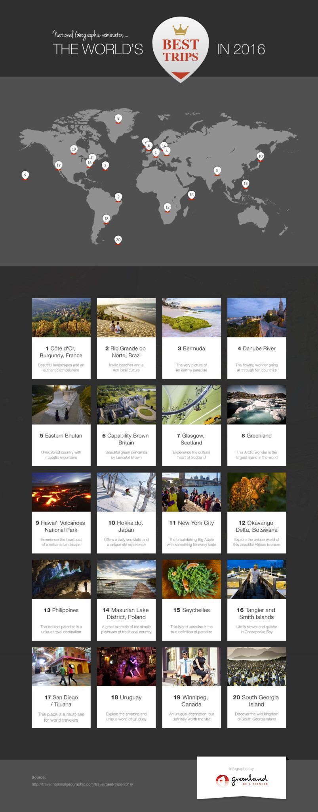Click map pin number 5 at Bhutan
This screenshot has width=318, height=812.
(x=217, y=171)
